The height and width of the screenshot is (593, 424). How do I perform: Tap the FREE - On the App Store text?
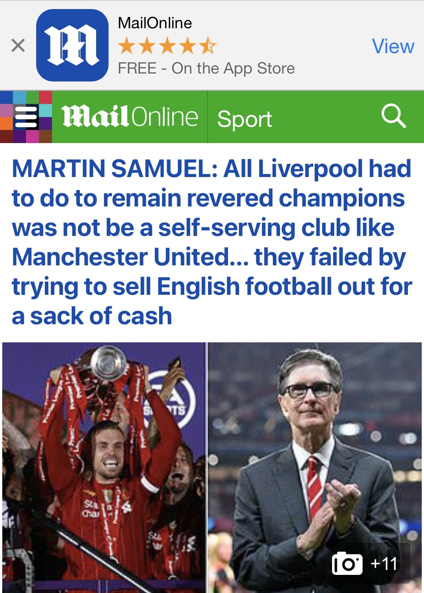click(206, 68)
